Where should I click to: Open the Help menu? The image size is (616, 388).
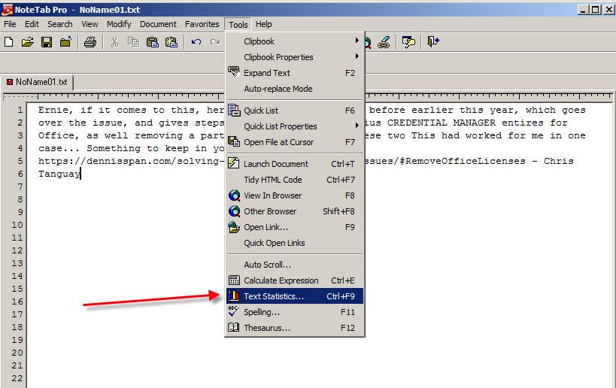[263, 24]
